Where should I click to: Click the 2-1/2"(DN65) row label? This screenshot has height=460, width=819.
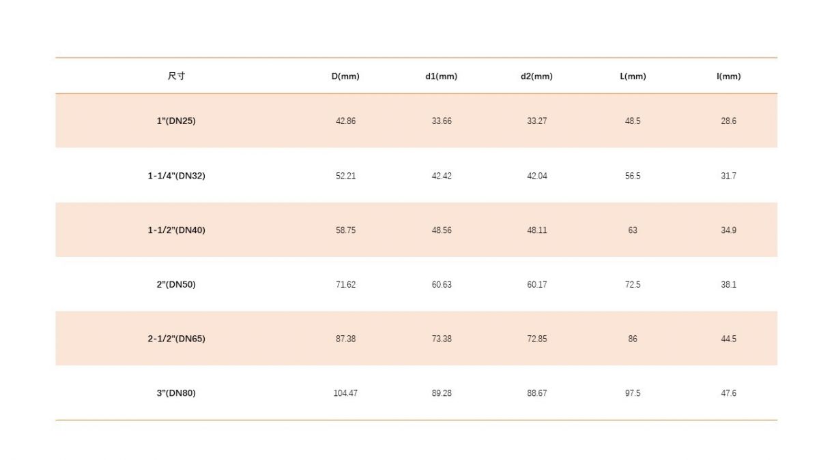(176, 339)
